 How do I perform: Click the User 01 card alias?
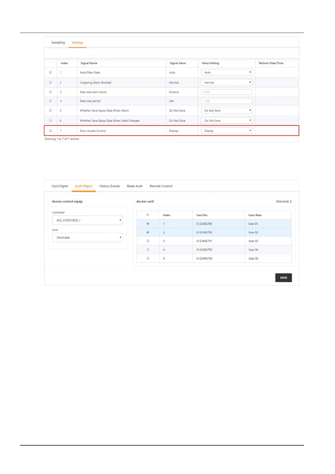tap(253, 224)
